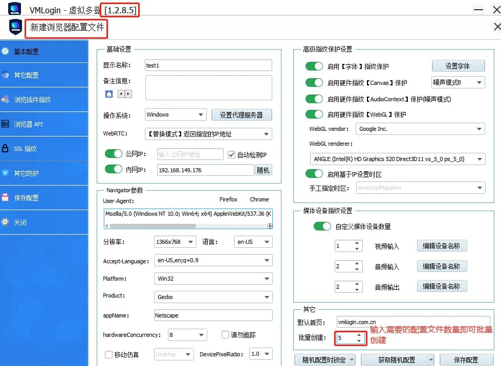Image resolution: width=501 pixels, height=366 pixels.
Task: Click the SSL 指纹 lock icon
Action: point(6,149)
